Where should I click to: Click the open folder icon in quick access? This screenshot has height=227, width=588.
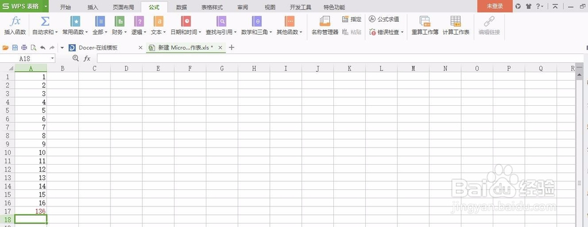point(5,48)
